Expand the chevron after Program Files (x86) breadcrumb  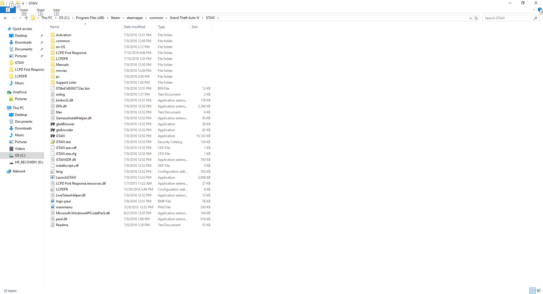(107, 18)
